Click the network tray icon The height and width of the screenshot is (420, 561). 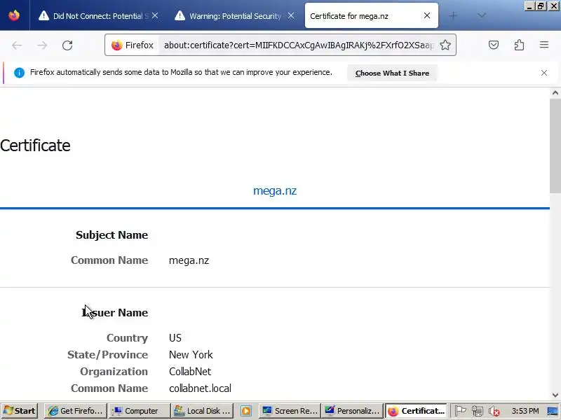tap(478, 412)
